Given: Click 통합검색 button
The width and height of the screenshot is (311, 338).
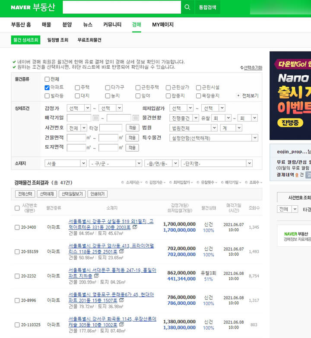Looking at the screenshot, I should pyautogui.click(x=207, y=7).
